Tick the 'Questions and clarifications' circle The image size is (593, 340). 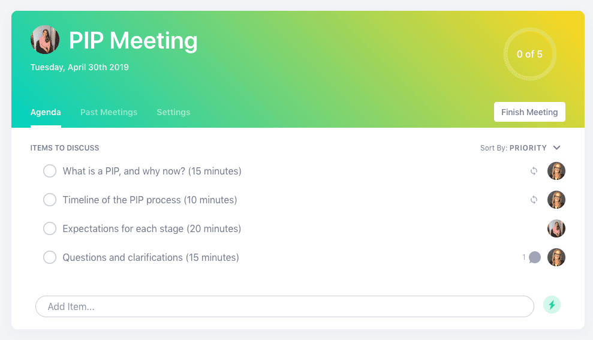pos(50,257)
